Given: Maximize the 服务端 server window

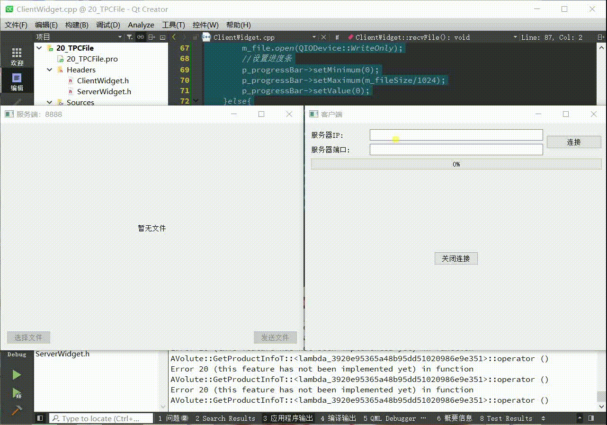Looking at the screenshot, I should click(x=261, y=114).
